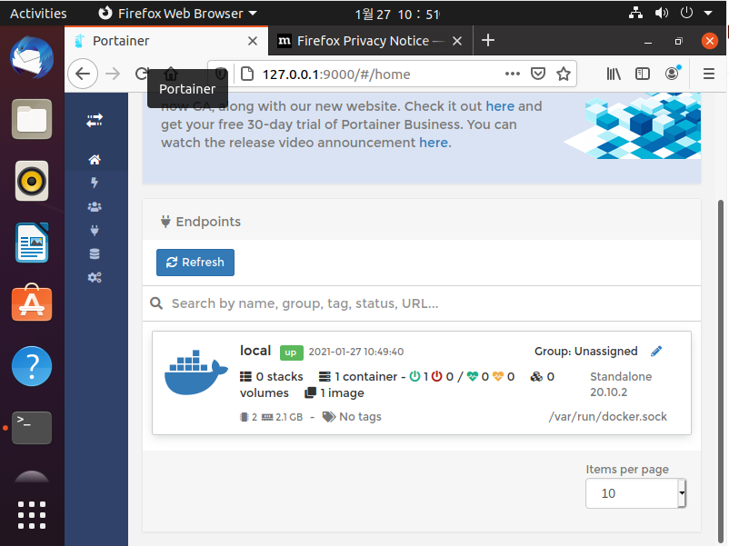Bookmark this page with the star icon

(x=564, y=74)
